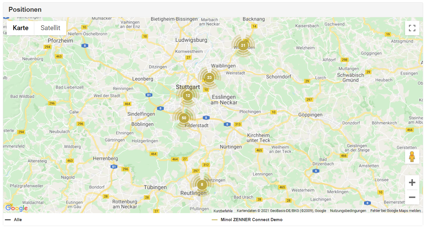Toggle Minol ZENNER Connect Demo legend entry
The width and height of the screenshot is (424, 228).
coord(247,220)
